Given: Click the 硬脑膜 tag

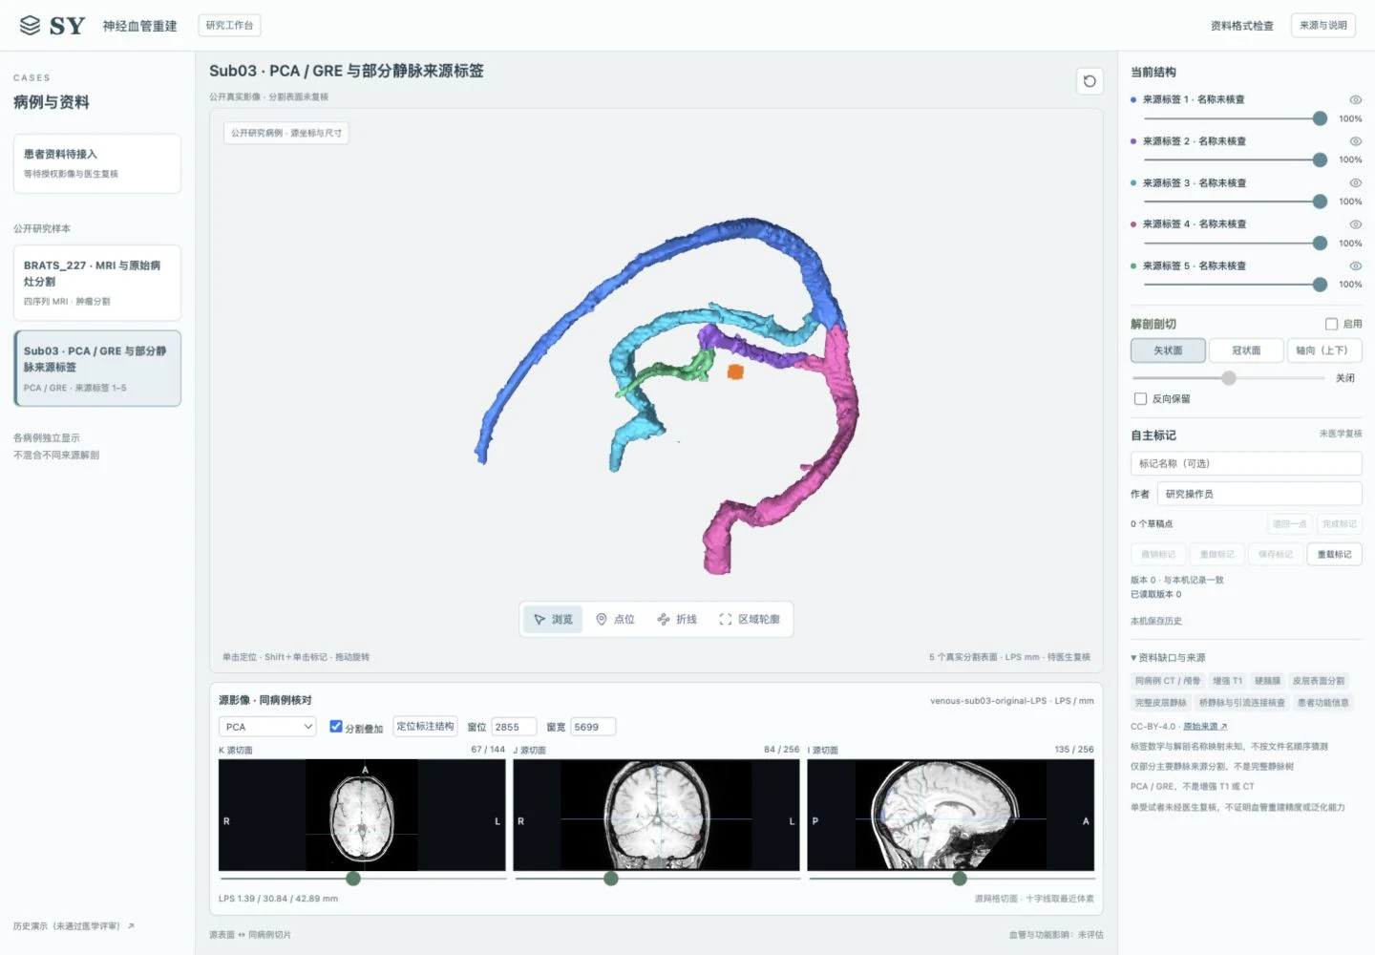Looking at the screenshot, I should click(1267, 681).
